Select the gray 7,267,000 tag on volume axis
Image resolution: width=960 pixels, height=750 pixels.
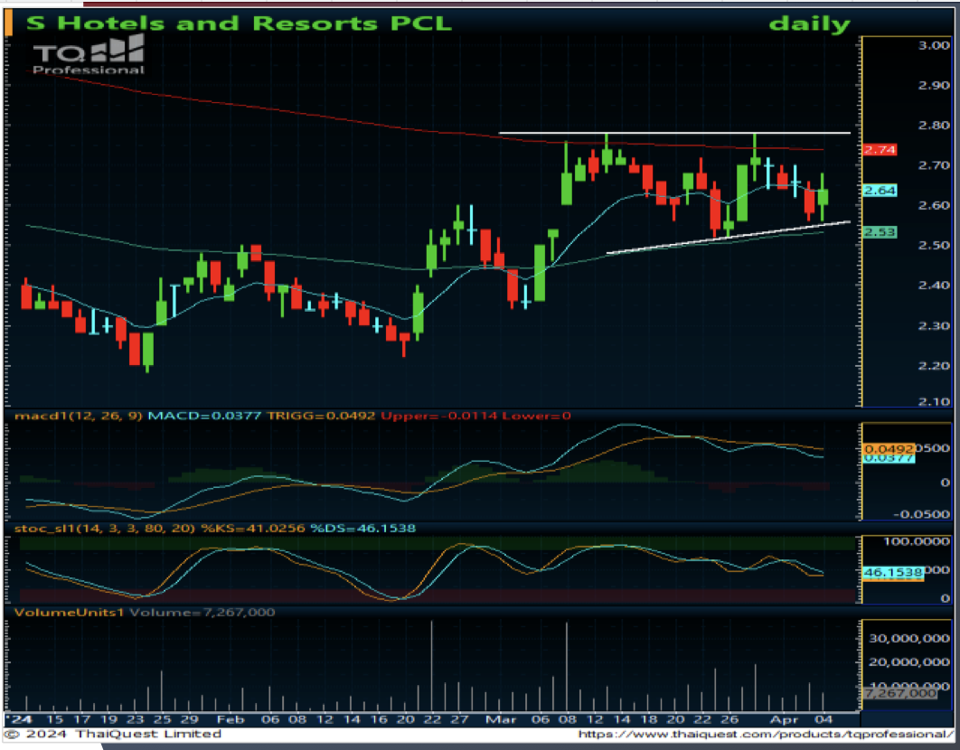pyautogui.click(x=899, y=693)
